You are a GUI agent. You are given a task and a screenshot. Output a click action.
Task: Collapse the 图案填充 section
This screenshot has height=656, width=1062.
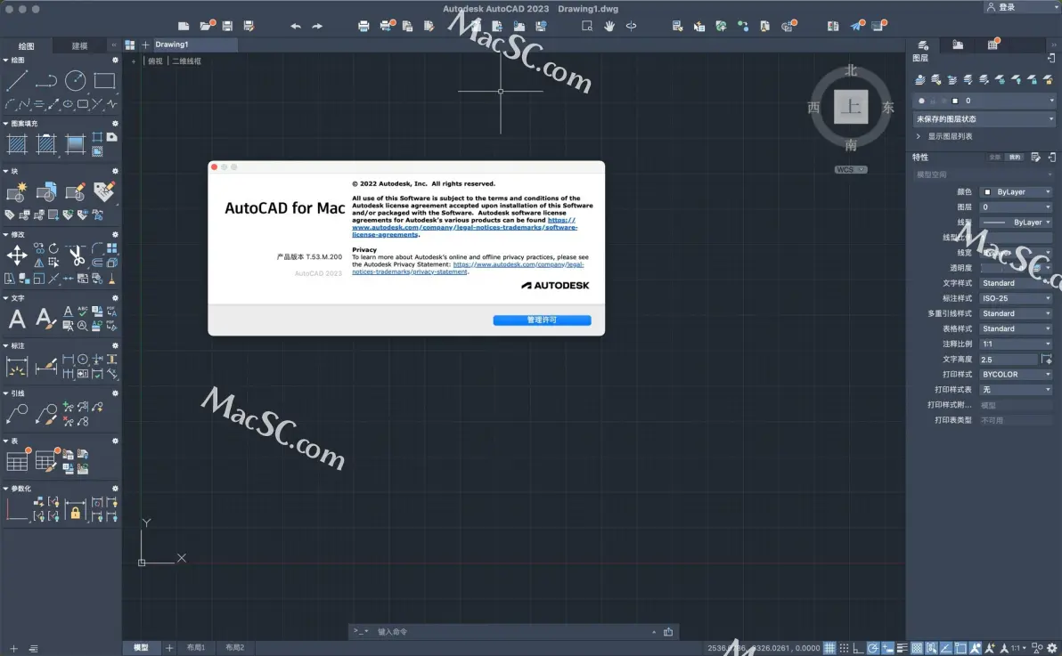tap(6, 124)
